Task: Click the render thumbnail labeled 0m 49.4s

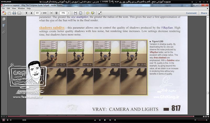Action: coord(80,53)
